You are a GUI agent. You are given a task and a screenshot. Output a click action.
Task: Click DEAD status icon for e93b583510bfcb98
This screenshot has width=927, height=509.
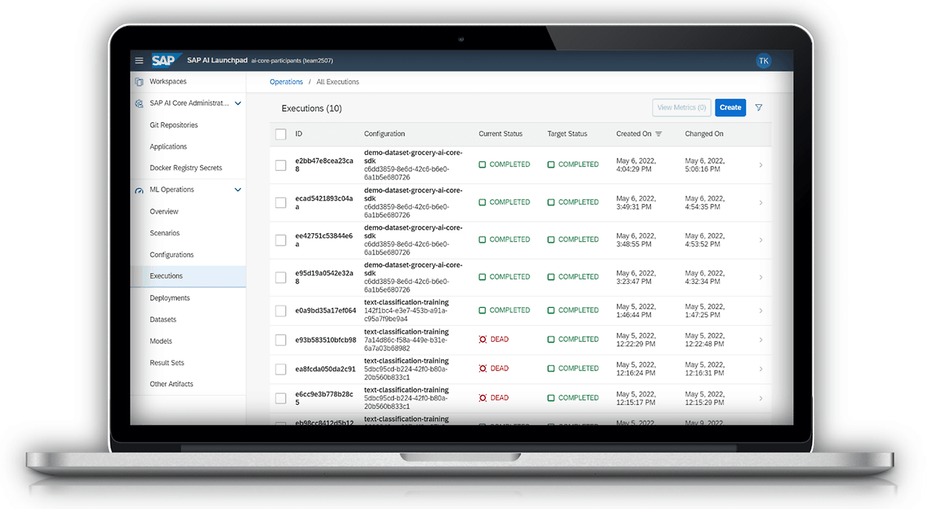(x=483, y=340)
